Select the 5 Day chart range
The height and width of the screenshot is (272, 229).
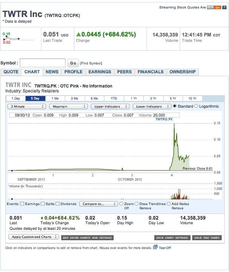pyautogui.click(x=35, y=98)
